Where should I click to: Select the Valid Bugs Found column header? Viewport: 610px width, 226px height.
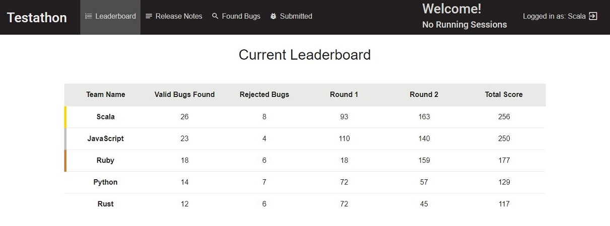point(184,94)
